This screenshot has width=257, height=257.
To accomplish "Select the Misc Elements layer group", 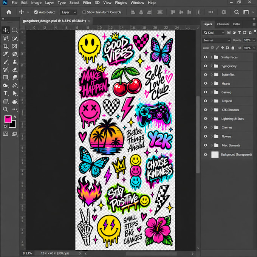I will click(x=231, y=145).
